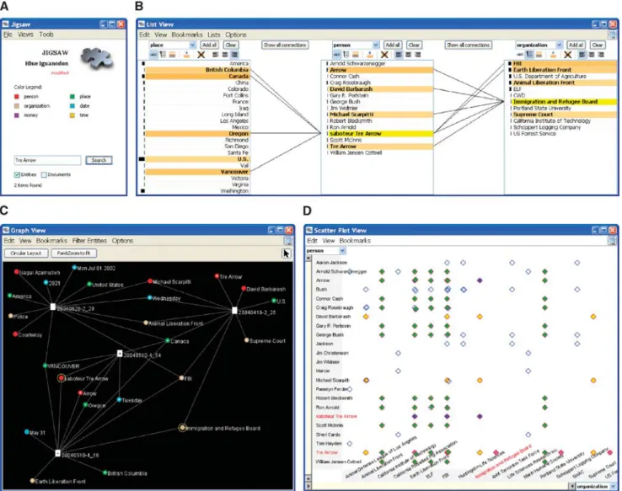Open Lists menu in List View

pos(214,35)
